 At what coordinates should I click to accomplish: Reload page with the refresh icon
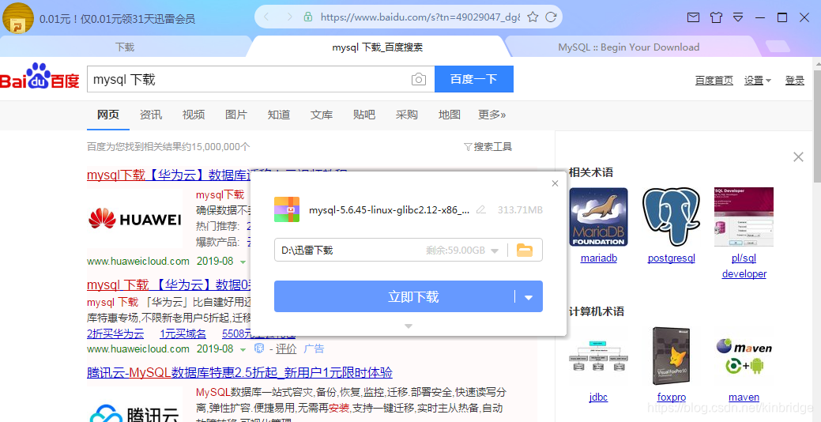tap(551, 17)
